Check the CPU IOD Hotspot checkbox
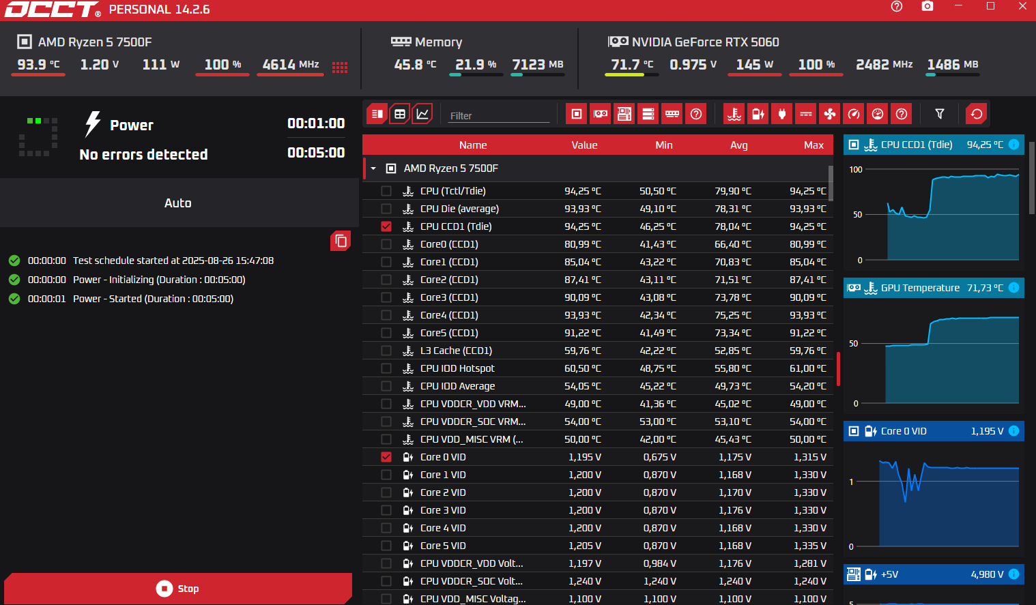Image resolution: width=1036 pixels, height=605 pixels. coord(386,368)
